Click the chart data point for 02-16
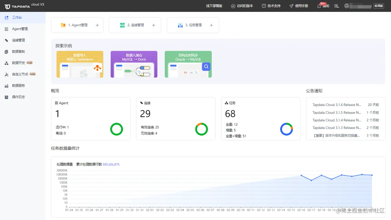This screenshot has width=391, height=220. point(301,175)
